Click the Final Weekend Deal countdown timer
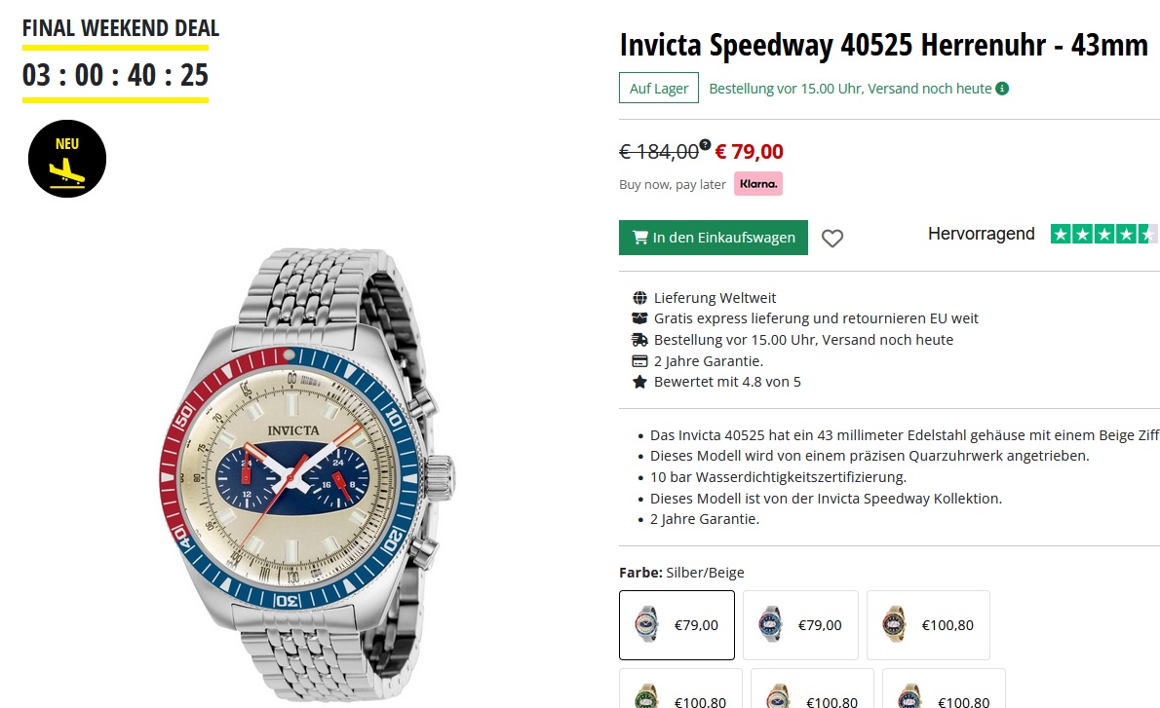Viewport: 1160px width, 708px height. [x=115, y=75]
